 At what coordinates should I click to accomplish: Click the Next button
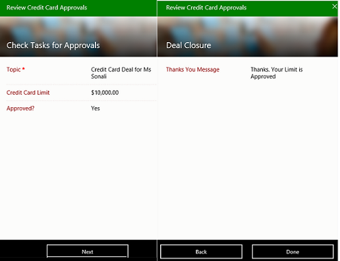pyautogui.click(x=88, y=252)
